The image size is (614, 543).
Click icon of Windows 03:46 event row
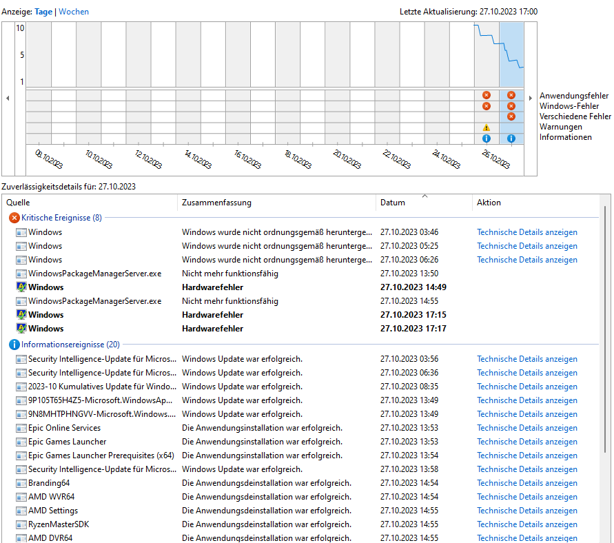[21, 232]
